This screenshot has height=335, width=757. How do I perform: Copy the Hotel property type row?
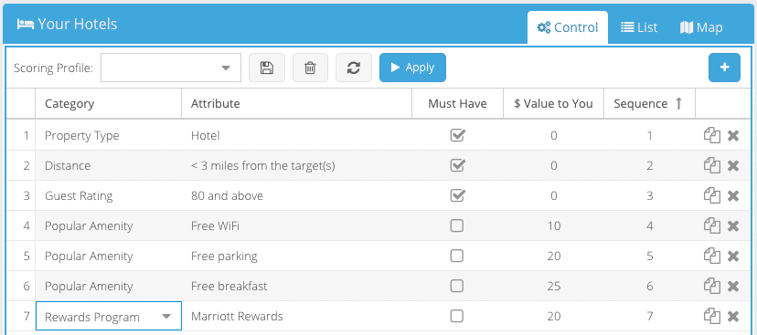point(711,136)
